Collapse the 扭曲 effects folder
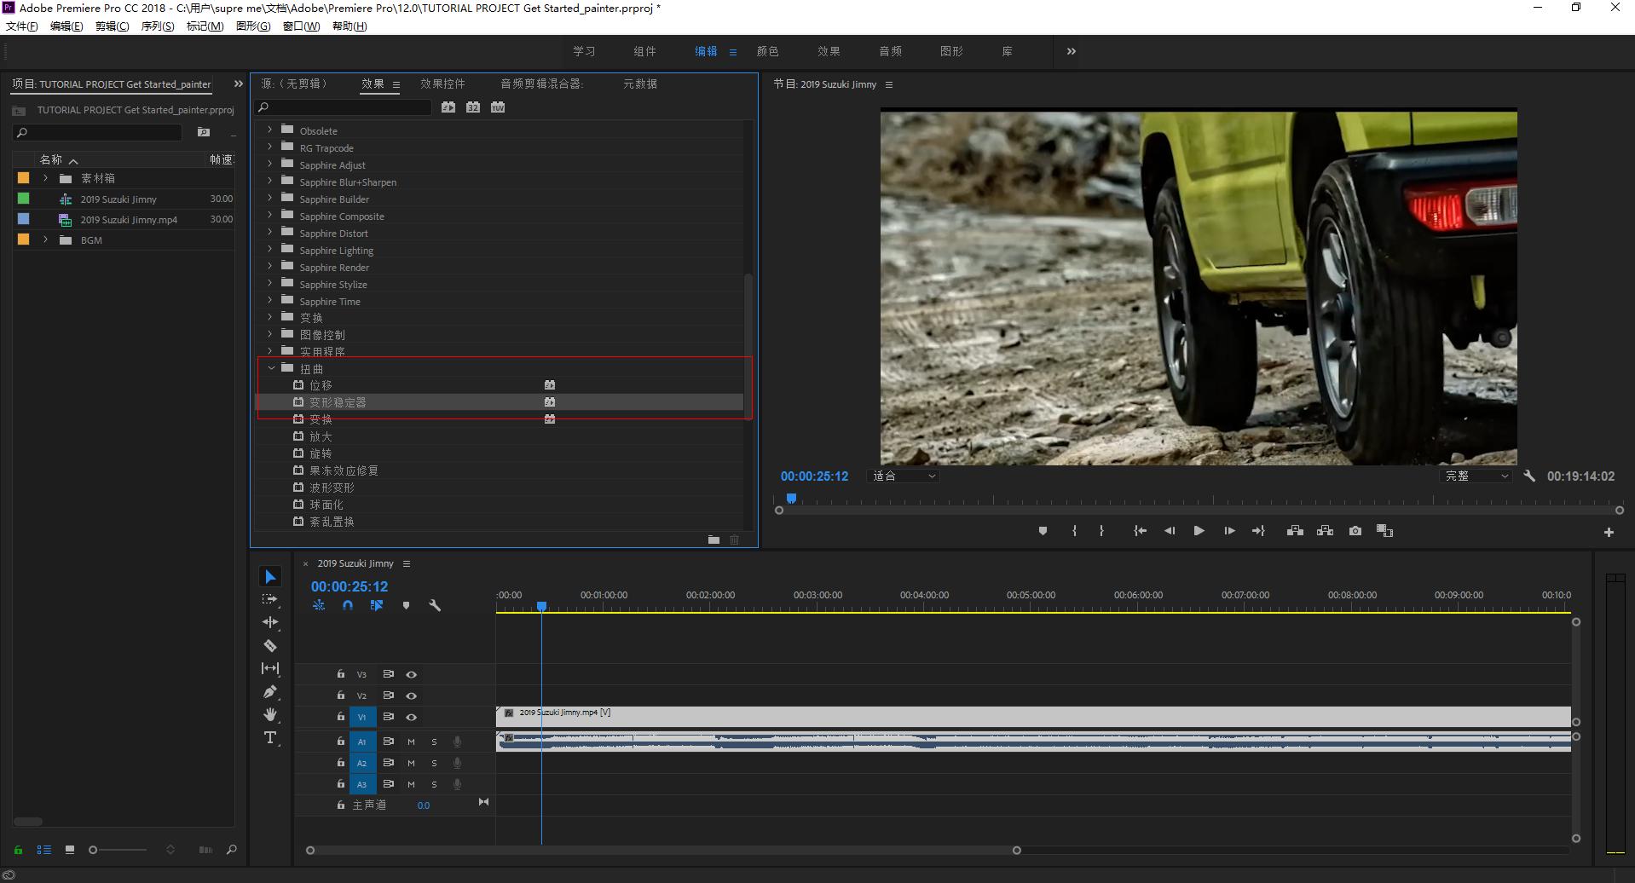 271,368
